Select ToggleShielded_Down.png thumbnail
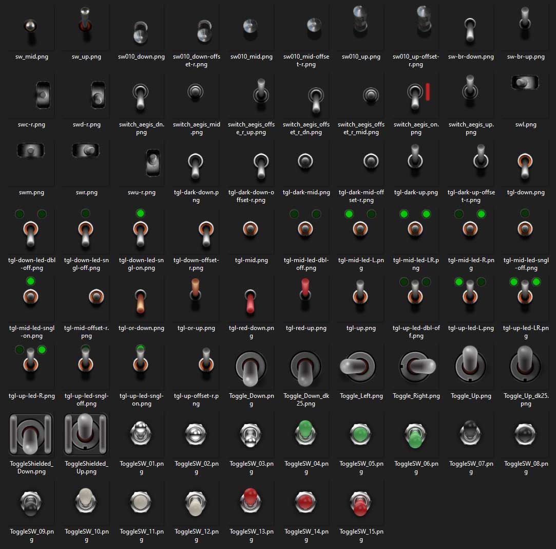The height and width of the screenshot is (549, 556). [x=31, y=435]
